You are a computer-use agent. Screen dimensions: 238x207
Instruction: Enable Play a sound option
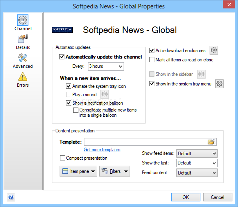pyautogui.click(x=68, y=95)
